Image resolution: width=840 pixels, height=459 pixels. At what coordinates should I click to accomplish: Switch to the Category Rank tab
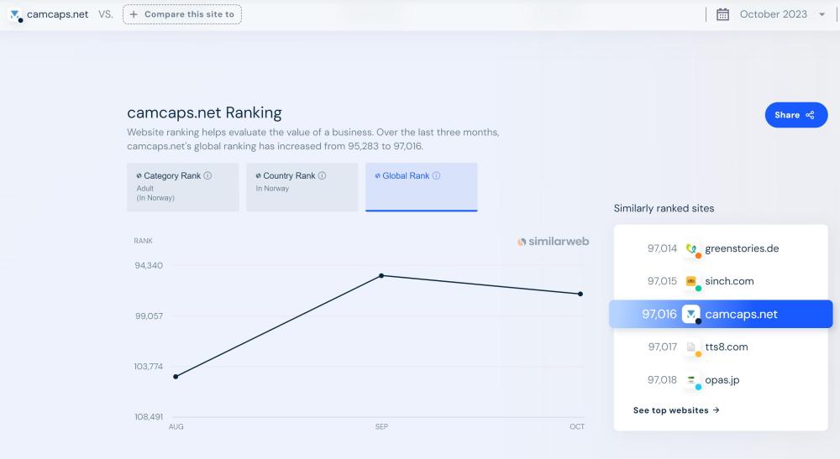point(182,186)
